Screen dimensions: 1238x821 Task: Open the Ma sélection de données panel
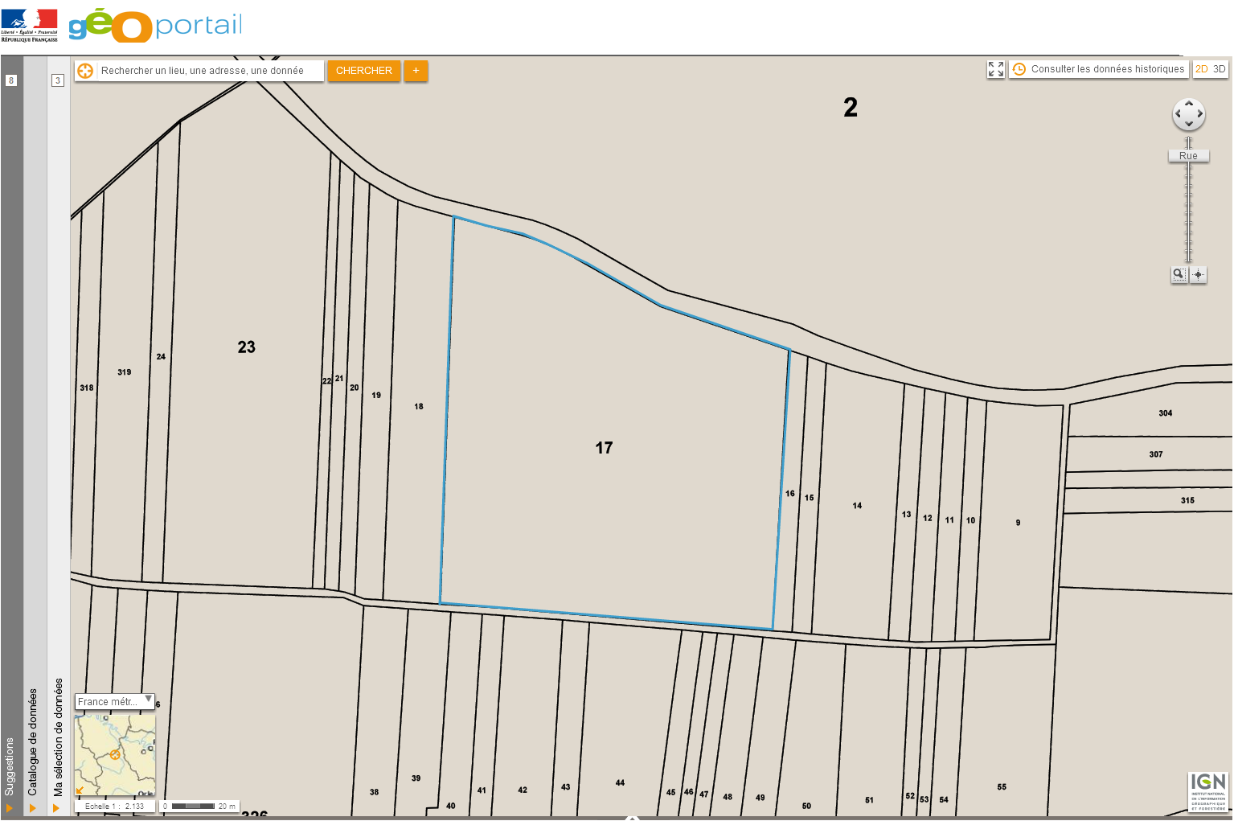tap(56, 807)
